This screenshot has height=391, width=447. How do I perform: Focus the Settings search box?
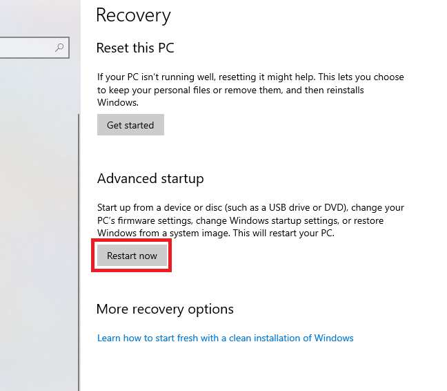tap(34, 48)
